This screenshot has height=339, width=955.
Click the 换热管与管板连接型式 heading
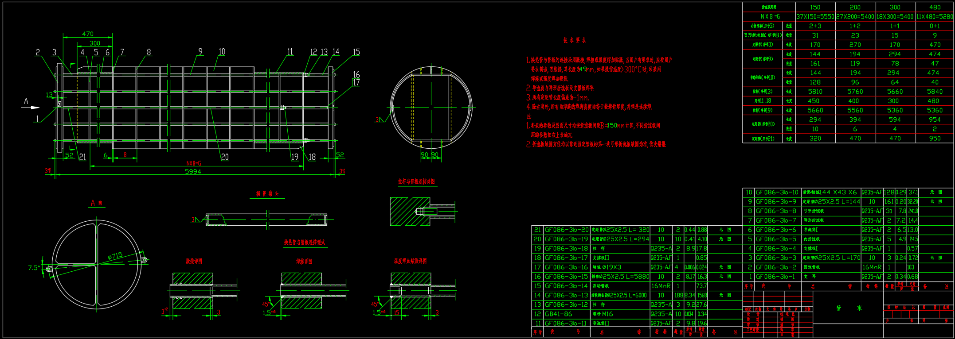pos(305,243)
